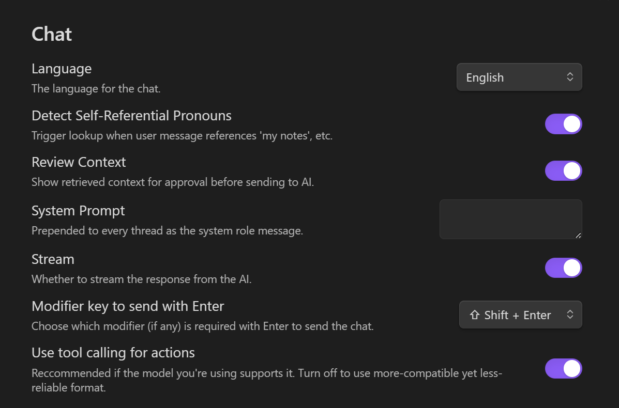Image resolution: width=619 pixels, height=408 pixels.
Task: Click the chevron on the modifier key selector
Action: pyautogui.click(x=570, y=315)
